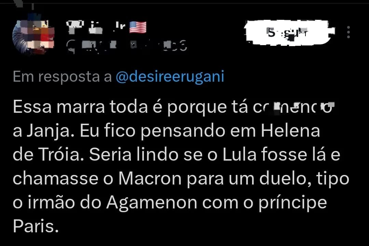This screenshot has height=246, width=369.
Task: Open the @desireerugani profile link
Action: (170, 77)
